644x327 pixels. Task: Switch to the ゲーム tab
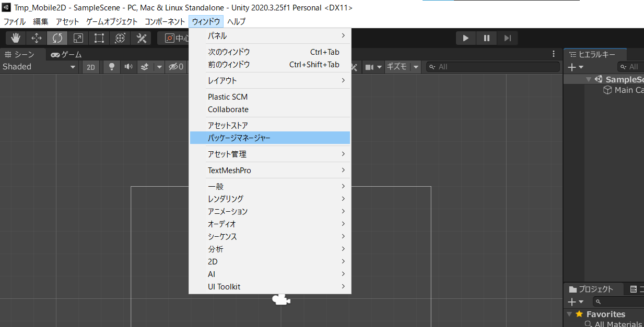[66, 54]
